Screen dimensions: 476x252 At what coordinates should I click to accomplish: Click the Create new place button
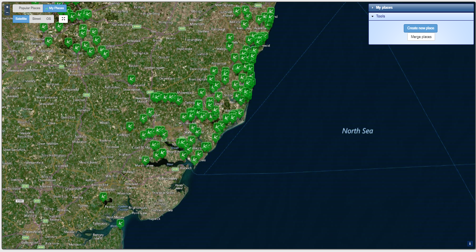[x=421, y=28]
